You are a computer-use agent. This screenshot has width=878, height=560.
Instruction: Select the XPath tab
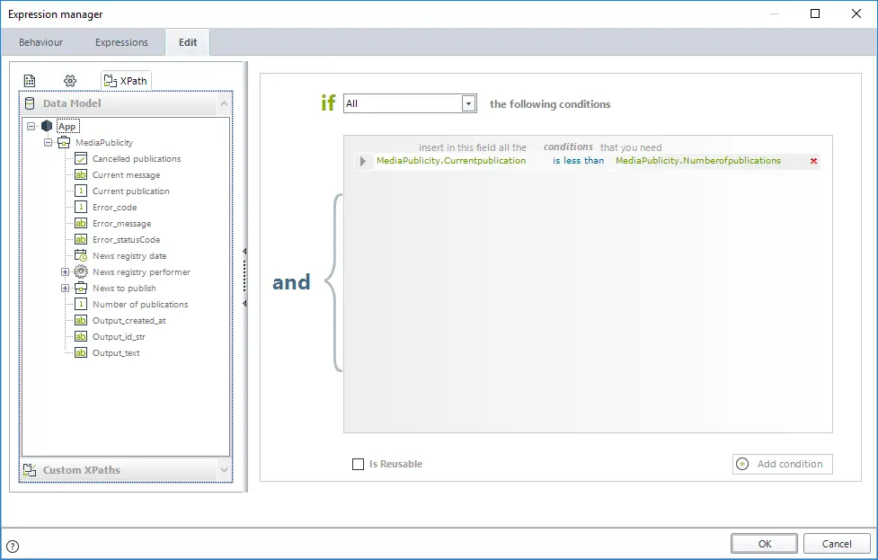[x=126, y=81]
